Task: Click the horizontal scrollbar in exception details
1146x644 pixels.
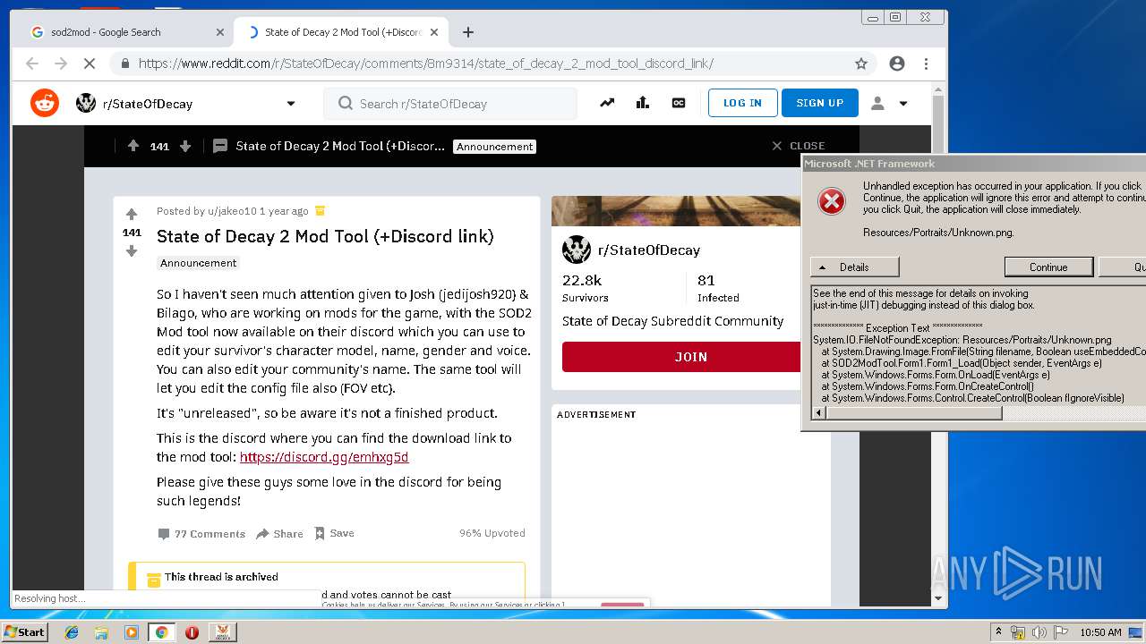Action: [914, 413]
